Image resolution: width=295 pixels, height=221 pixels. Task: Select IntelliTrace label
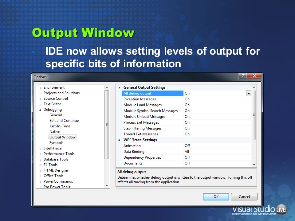tap(53, 148)
